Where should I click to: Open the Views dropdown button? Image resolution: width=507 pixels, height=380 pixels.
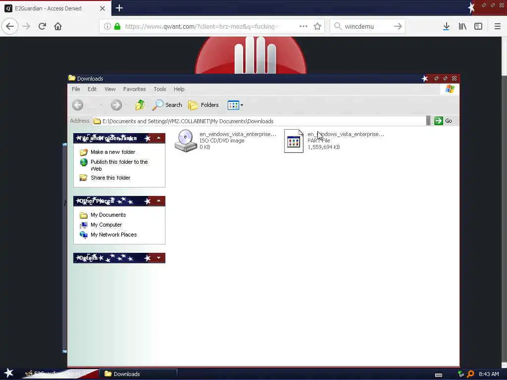coord(235,105)
